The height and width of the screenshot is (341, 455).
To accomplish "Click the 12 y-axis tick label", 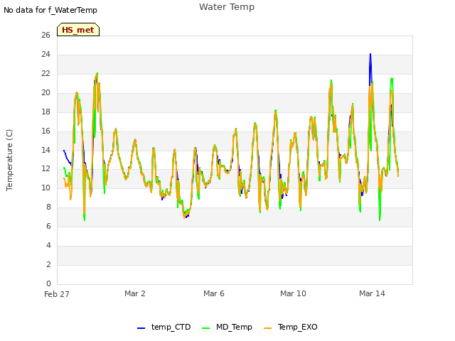I will 45,169.
